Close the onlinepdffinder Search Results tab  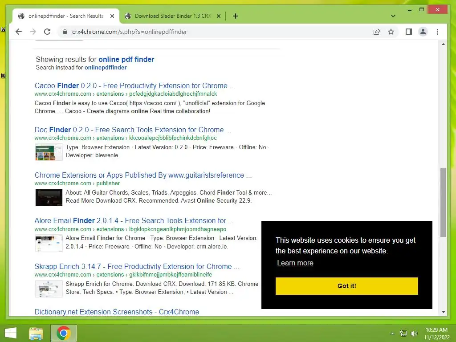(x=112, y=16)
